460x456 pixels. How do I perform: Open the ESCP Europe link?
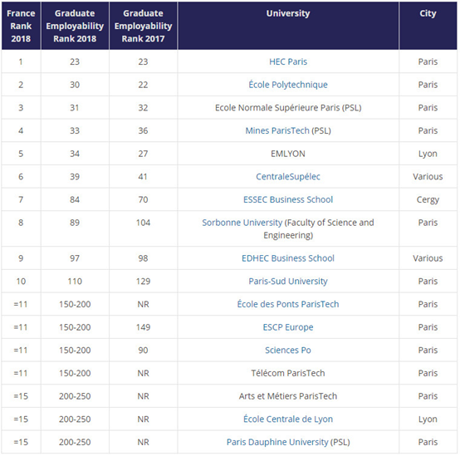pos(288,327)
